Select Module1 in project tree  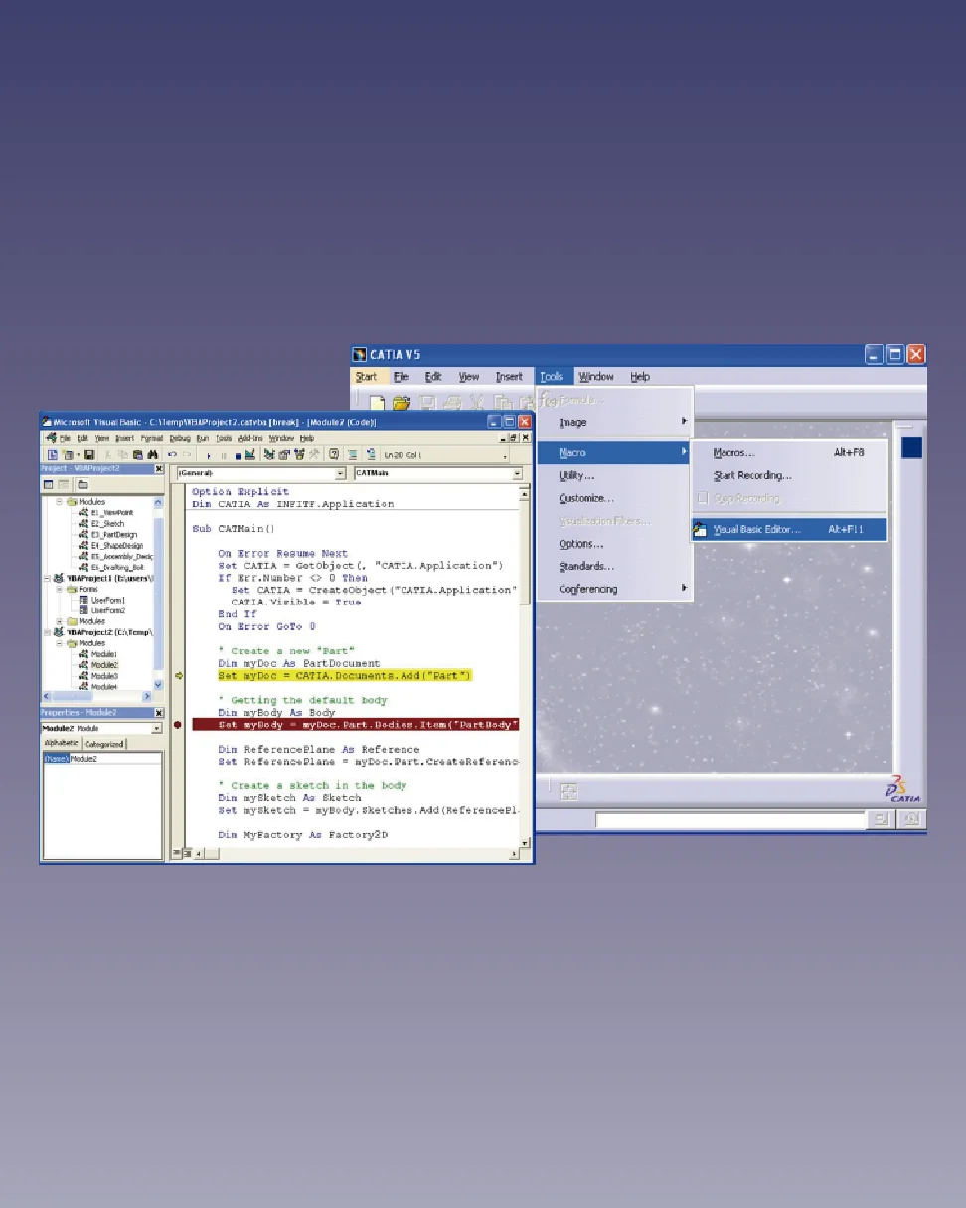(103, 654)
